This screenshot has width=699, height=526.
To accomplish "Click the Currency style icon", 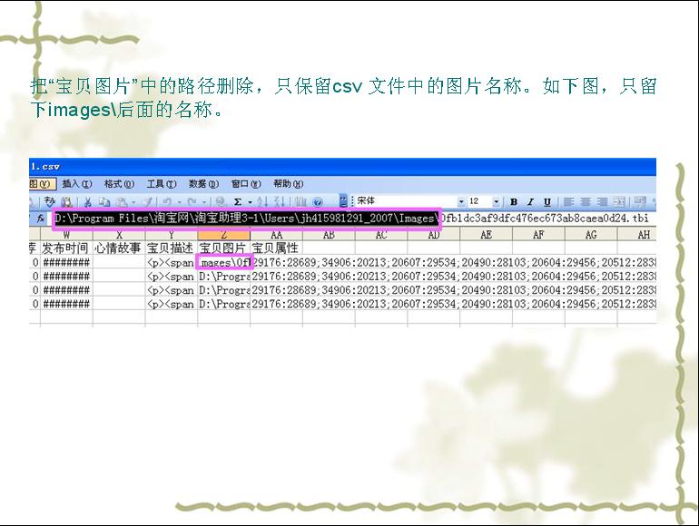I will tap(640, 201).
